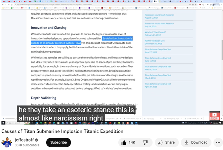223x150 pixels.
Task: Open '4000m Validation Dive' sidebar link
Action: 154,41
